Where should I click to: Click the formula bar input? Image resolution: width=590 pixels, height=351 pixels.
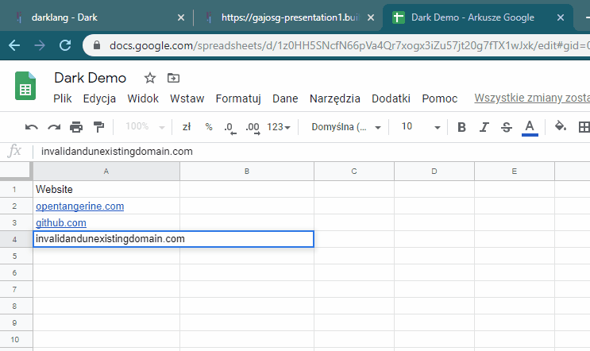pyautogui.click(x=312, y=151)
